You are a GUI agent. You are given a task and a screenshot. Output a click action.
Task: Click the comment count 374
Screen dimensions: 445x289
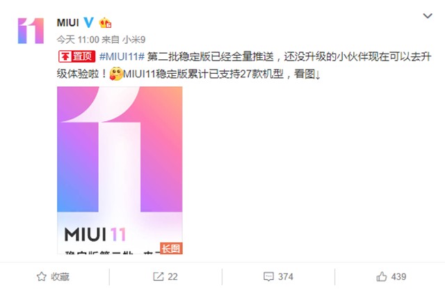286,276
